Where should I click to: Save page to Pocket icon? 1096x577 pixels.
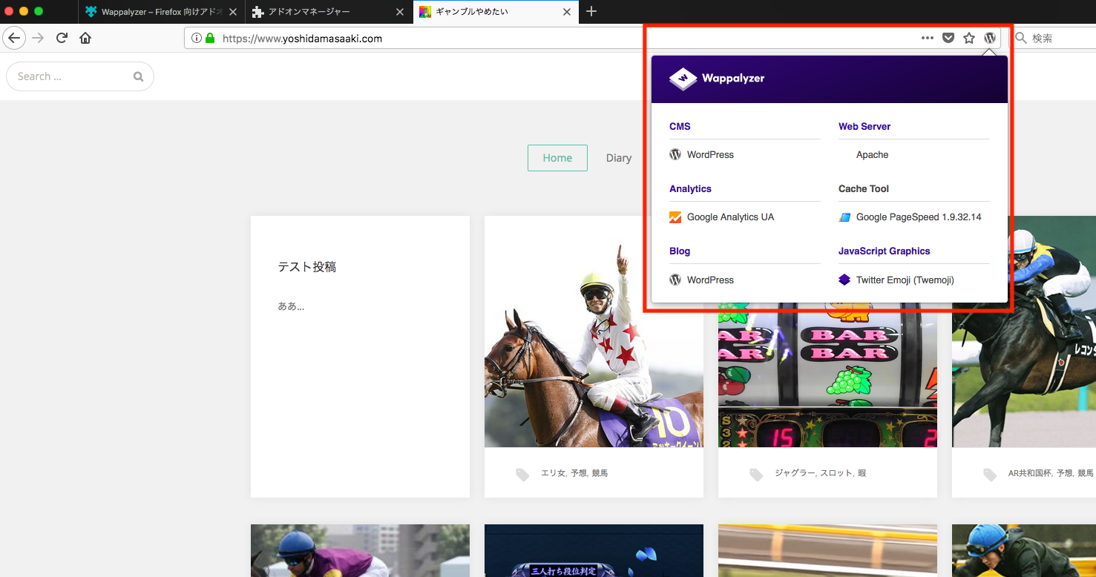948,38
